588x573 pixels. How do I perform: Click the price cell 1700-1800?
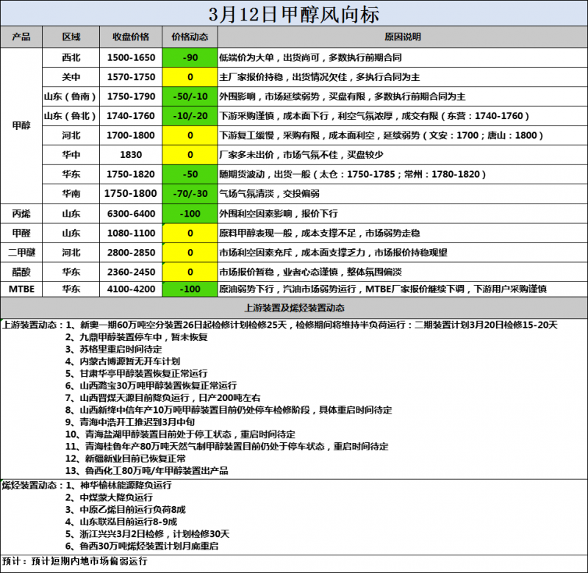[x=131, y=136]
